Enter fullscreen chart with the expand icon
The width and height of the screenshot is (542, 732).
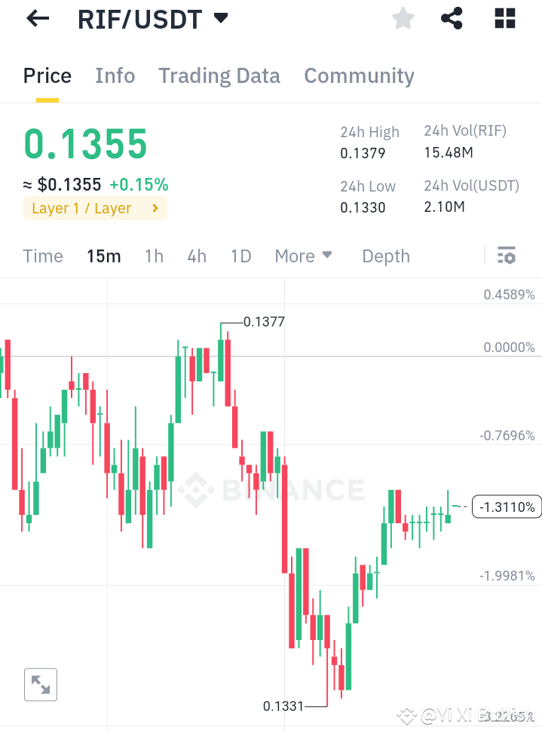[x=40, y=685]
